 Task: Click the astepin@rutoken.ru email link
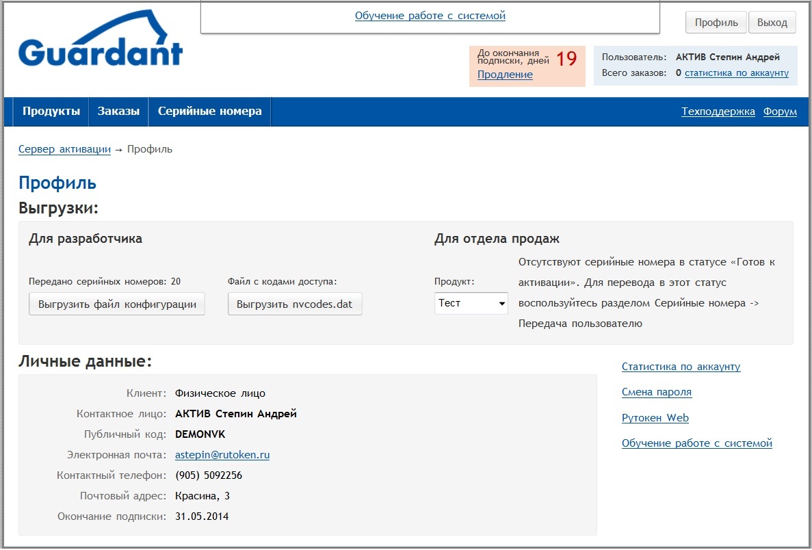tap(222, 455)
